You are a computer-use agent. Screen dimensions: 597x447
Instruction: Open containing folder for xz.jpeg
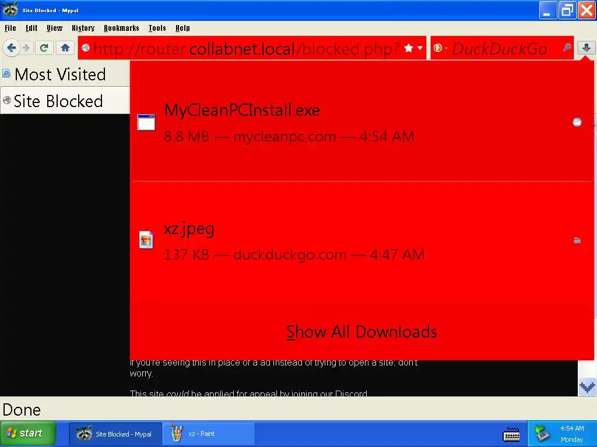[x=577, y=240]
